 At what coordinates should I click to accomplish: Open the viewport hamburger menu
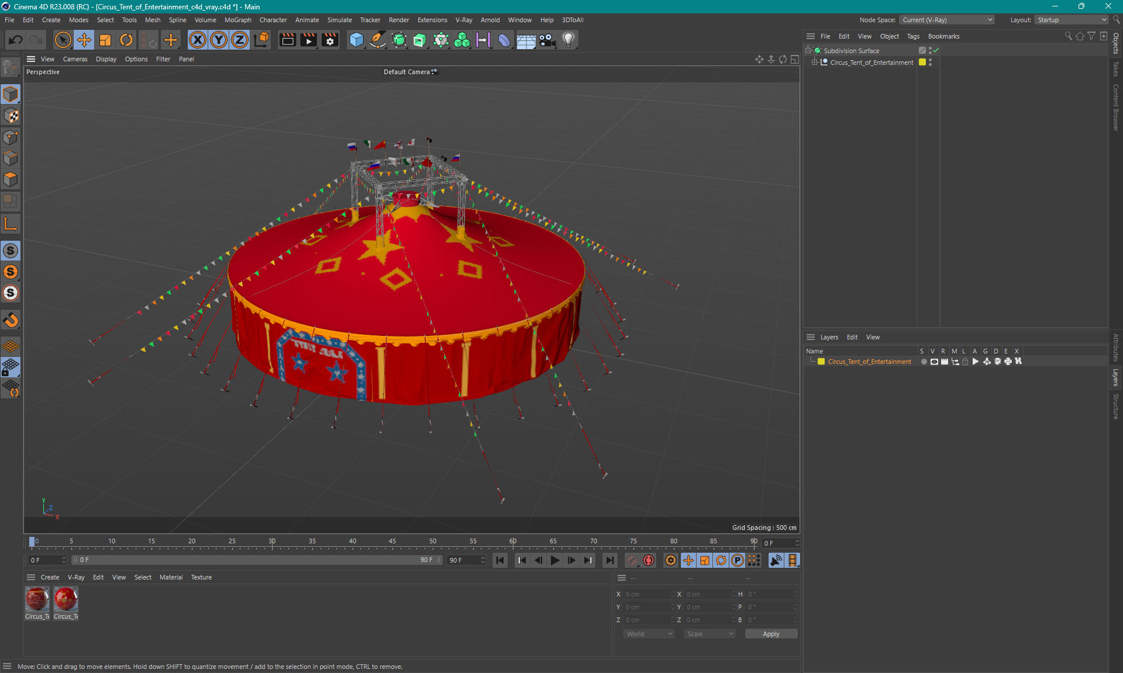pyautogui.click(x=31, y=59)
